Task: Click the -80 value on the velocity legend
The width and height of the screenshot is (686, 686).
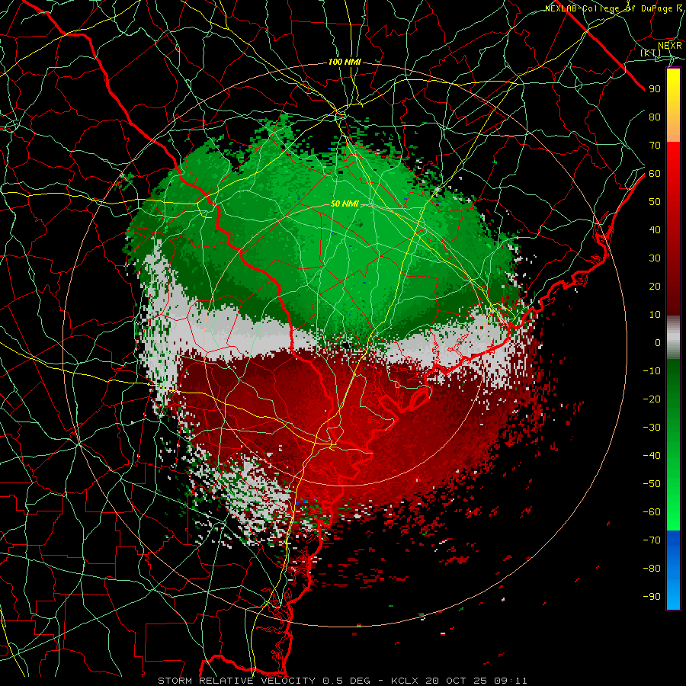Action: click(652, 569)
